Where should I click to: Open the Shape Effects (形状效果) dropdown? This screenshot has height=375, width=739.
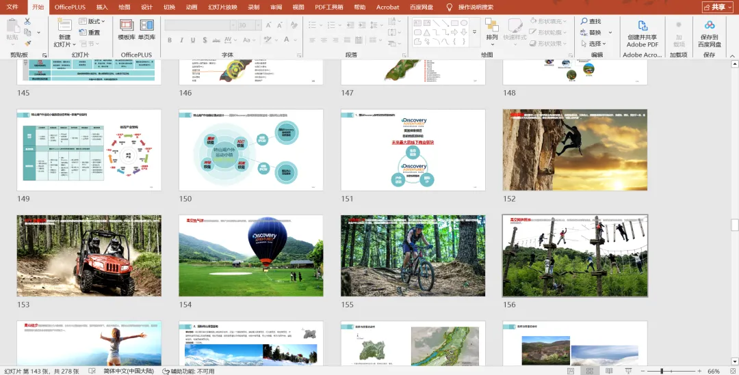coord(548,43)
